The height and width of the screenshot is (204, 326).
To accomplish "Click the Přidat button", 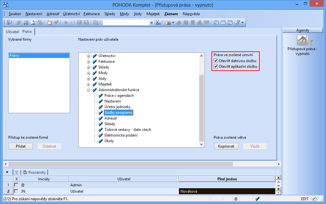I will [21, 146].
